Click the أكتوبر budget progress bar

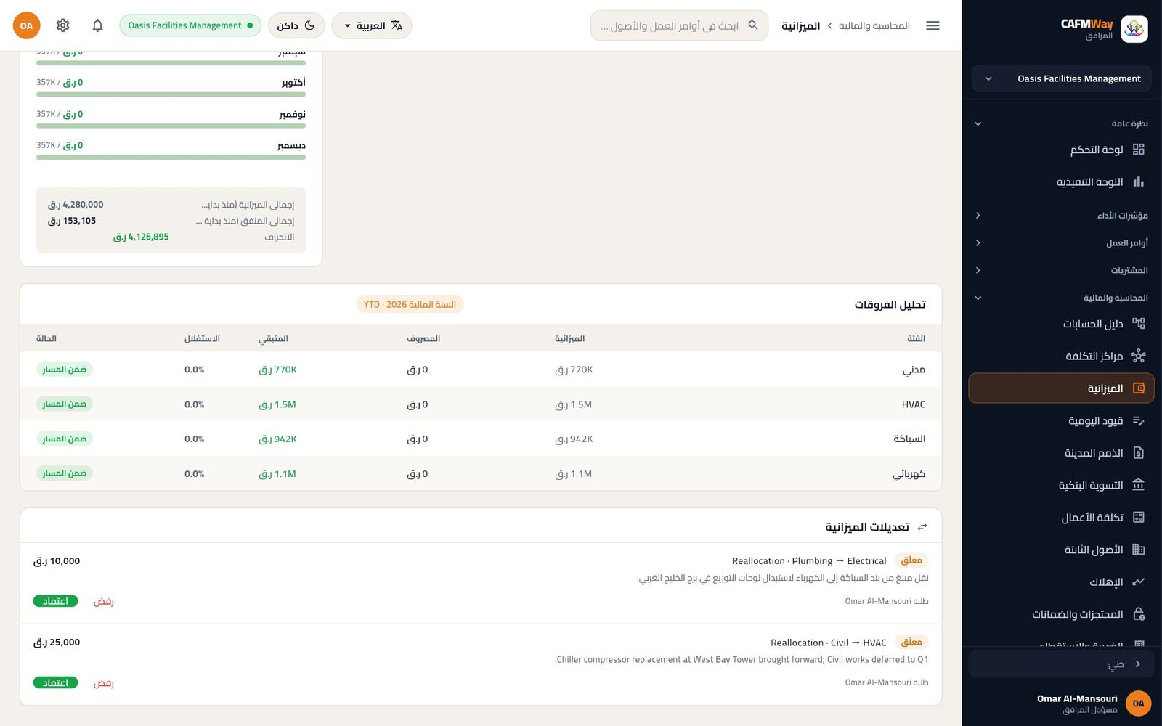click(x=171, y=94)
